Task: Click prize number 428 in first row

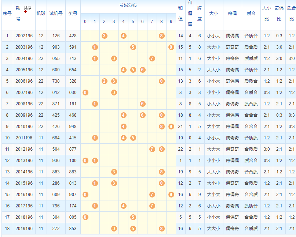Action: [73, 36]
